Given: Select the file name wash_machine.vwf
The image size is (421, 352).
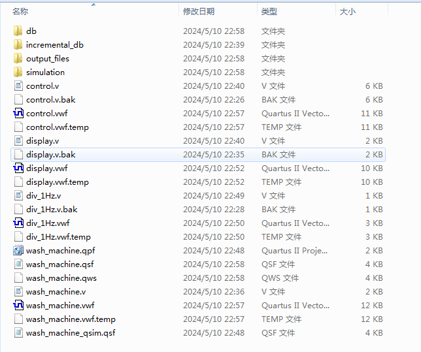Looking at the screenshot, I should [x=60, y=306].
